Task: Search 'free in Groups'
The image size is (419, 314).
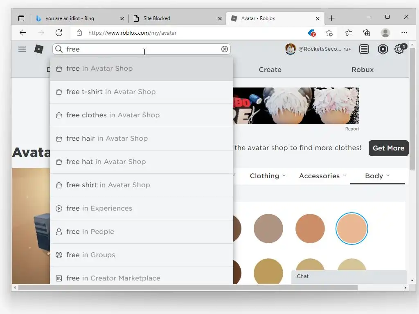Action: 142,255
